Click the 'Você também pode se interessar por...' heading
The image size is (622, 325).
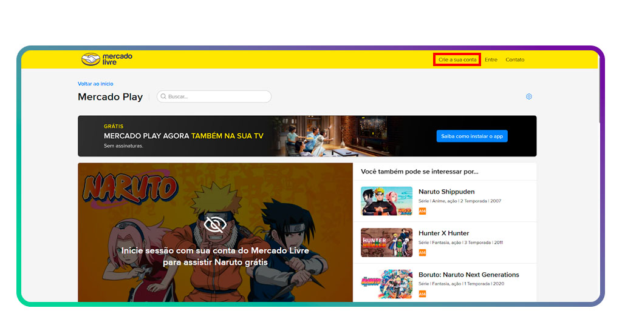[x=419, y=172]
